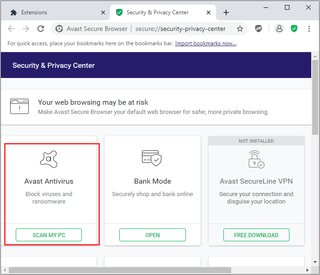Viewport: 320px width, 275px height.
Task: Close the browser window
Action: (308, 7)
